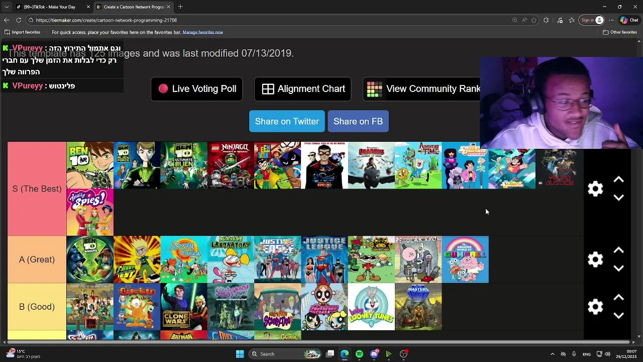Open browser Settings and more menu
Viewport: 643px width, 362px height.
611,20
